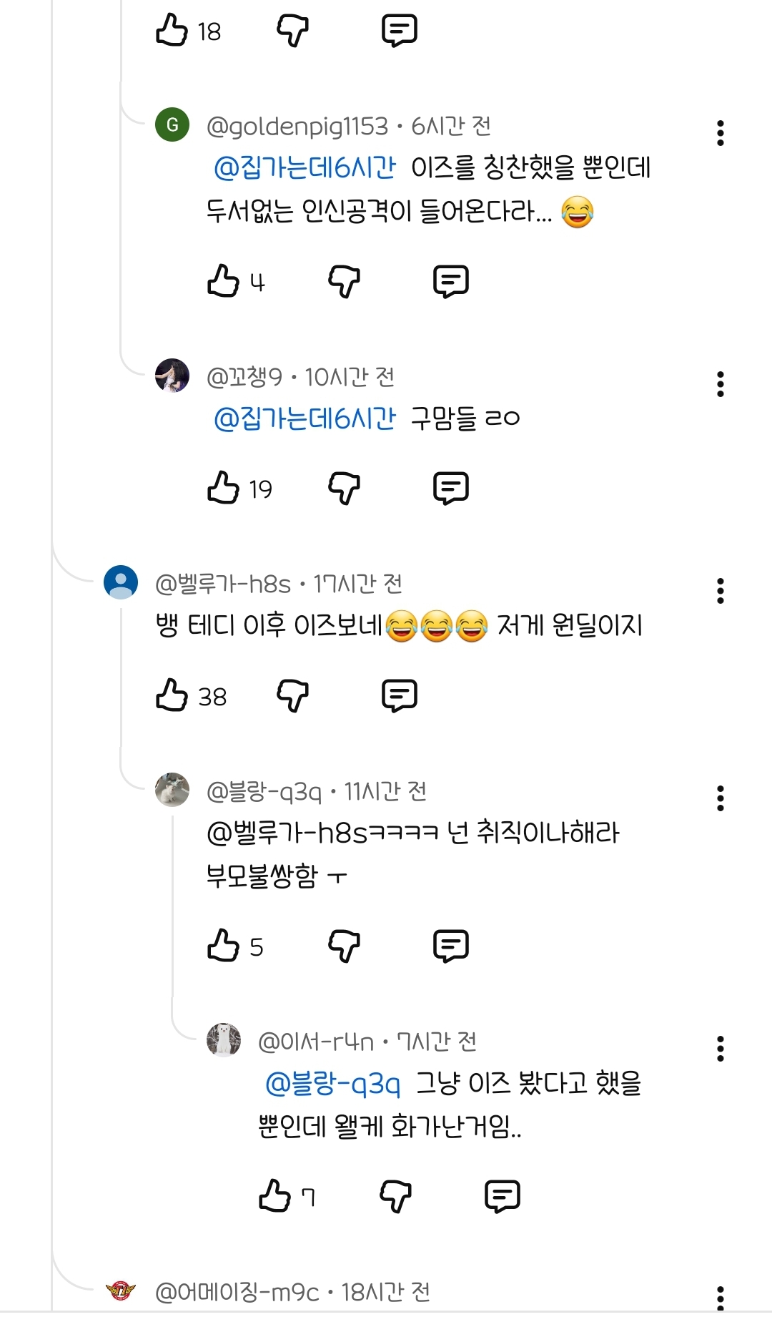This screenshot has width=772, height=1322.
Task: Reply to the @goldenpig1153 comment
Action: [x=451, y=280]
